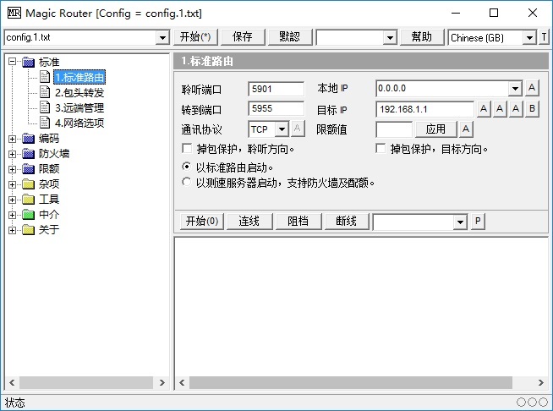Click the green 中介 folder icon
Viewport: 553px width, 411px height.
[28, 215]
